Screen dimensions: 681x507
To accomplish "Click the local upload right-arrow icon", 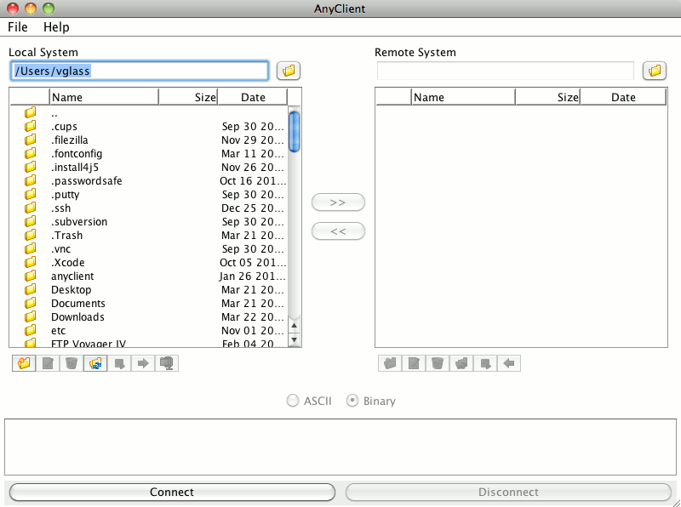I will 143,363.
